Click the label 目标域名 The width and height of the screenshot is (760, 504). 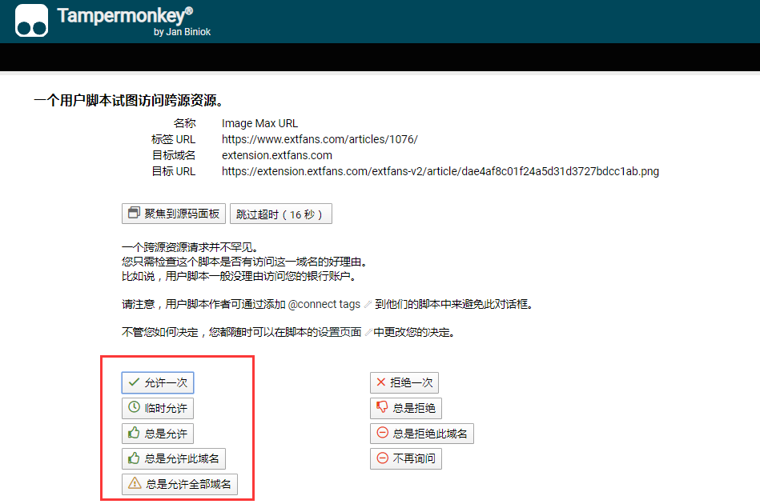[174, 155]
